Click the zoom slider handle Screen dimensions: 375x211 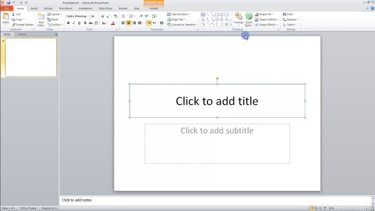(x=352, y=208)
